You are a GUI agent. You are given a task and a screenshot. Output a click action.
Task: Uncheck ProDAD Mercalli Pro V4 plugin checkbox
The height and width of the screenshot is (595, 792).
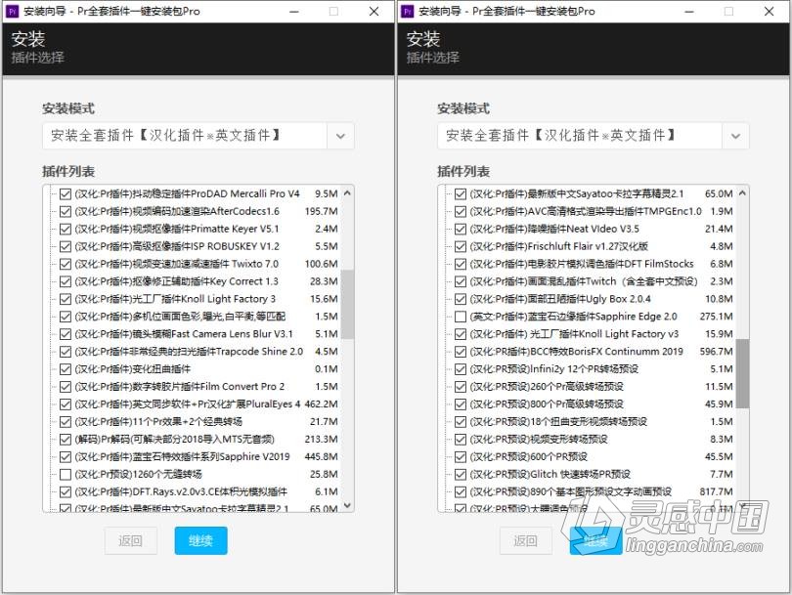click(66, 193)
